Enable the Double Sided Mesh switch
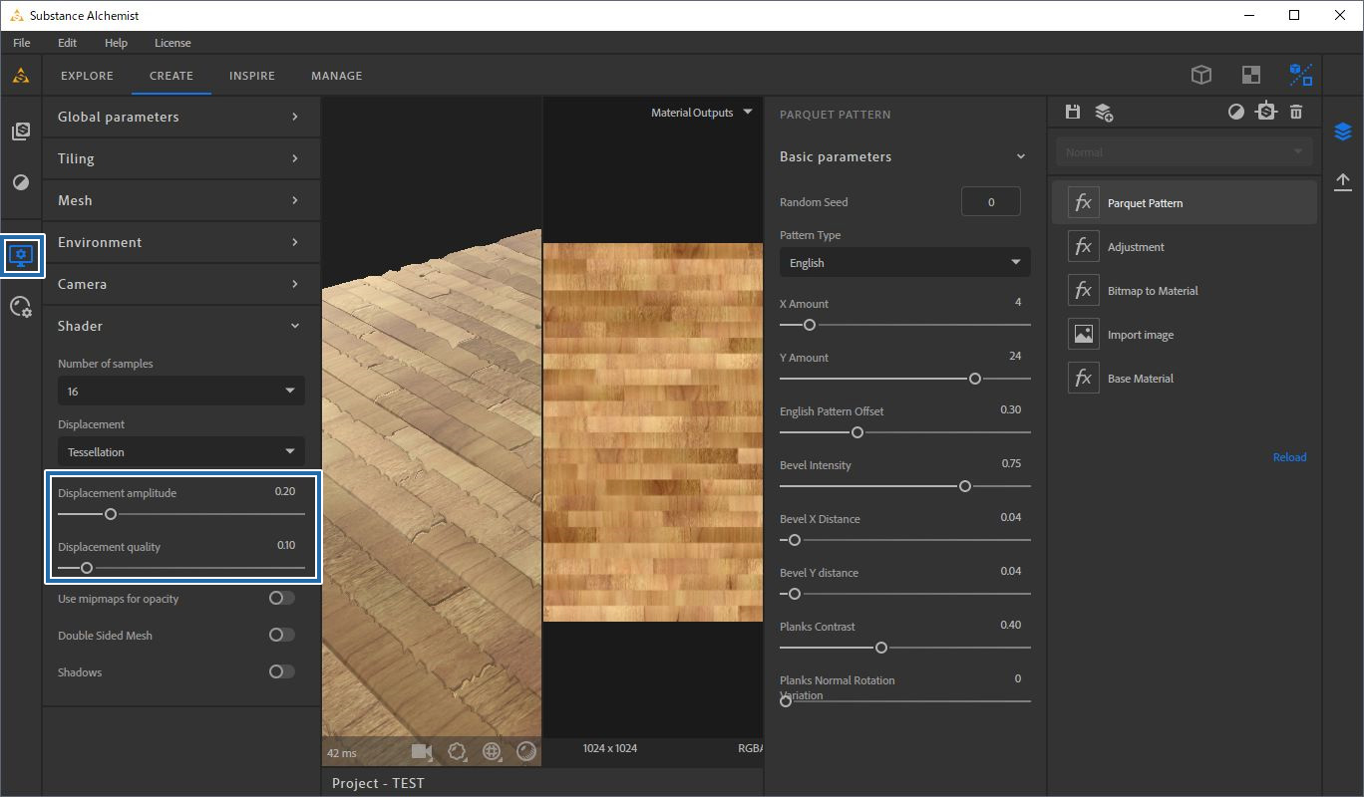Image resolution: width=1364 pixels, height=797 pixels. (x=282, y=635)
